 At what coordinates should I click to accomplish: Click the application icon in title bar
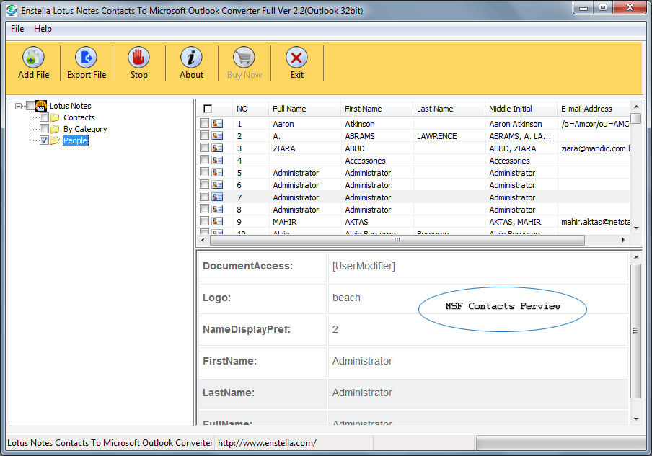tap(12, 10)
